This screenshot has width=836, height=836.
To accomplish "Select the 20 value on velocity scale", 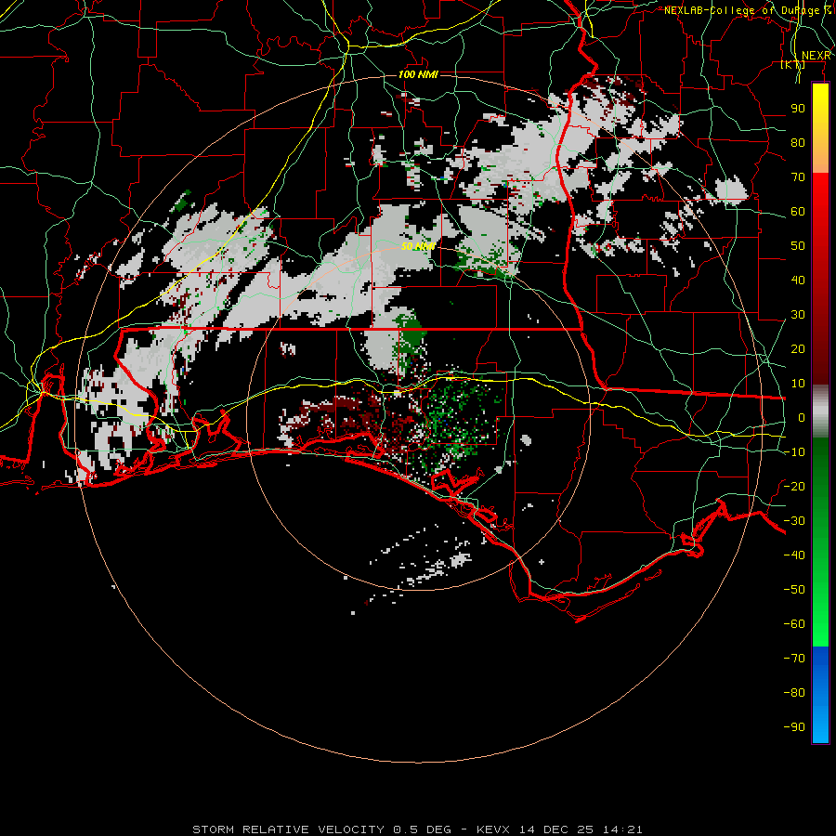I will [x=798, y=348].
